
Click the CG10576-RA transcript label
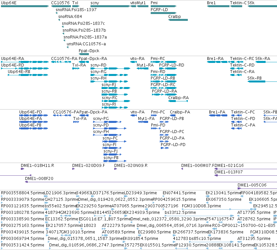click(x=64, y=59)
